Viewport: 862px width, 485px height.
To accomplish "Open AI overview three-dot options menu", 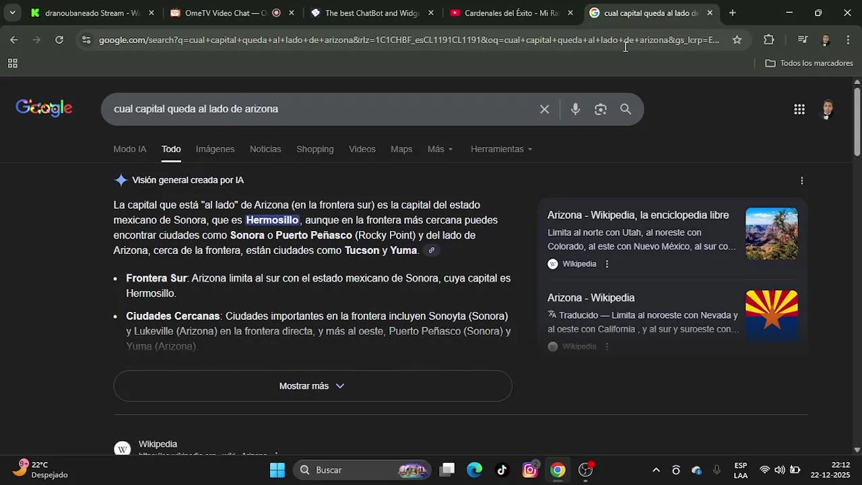I will pyautogui.click(x=801, y=181).
